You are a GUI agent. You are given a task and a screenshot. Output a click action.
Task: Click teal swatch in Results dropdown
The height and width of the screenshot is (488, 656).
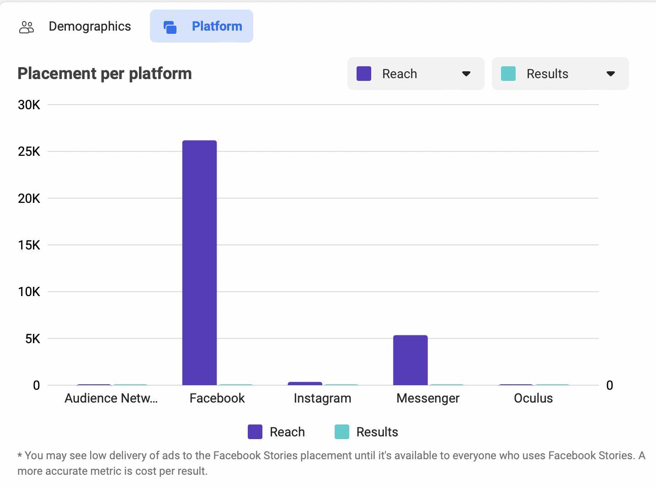point(508,74)
